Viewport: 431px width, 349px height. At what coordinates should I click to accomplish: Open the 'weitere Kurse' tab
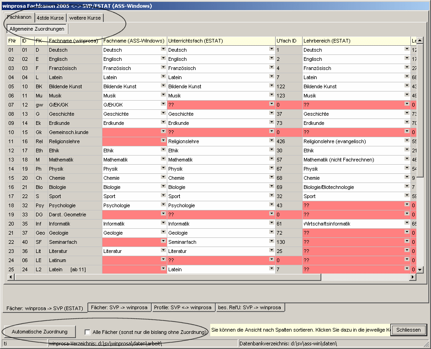tap(85, 18)
